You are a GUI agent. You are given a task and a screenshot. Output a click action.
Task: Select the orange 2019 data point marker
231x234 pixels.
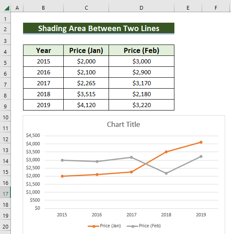pos(201,142)
